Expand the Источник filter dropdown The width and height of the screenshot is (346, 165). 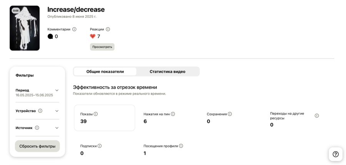(57, 128)
